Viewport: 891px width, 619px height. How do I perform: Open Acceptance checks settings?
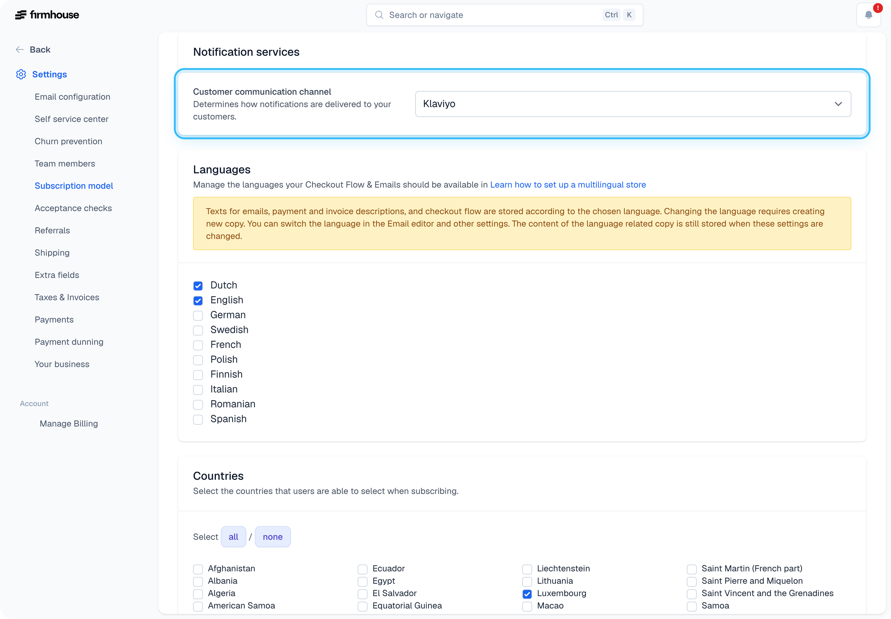pyautogui.click(x=73, y=208)
